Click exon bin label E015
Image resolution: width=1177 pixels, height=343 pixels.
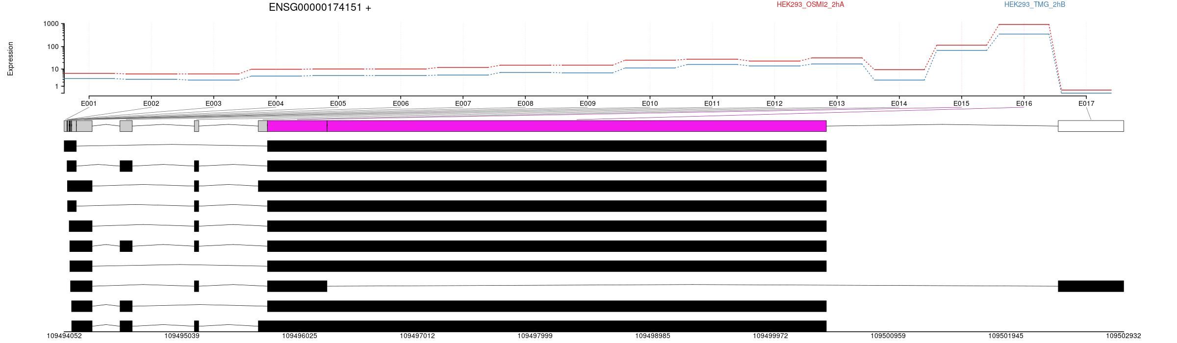pyautogui.click(x=961, y=103)
